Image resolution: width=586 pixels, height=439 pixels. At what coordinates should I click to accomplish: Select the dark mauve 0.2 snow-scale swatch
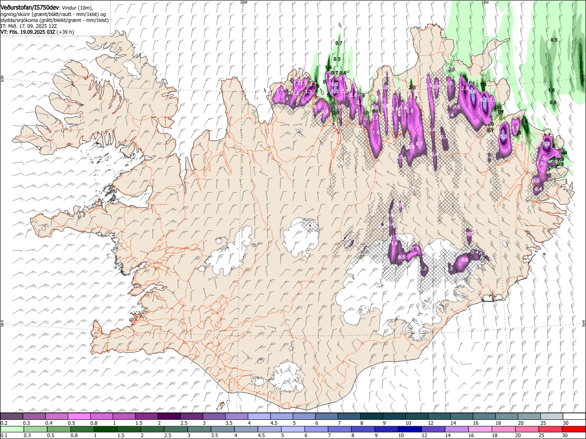pos(12,416)
